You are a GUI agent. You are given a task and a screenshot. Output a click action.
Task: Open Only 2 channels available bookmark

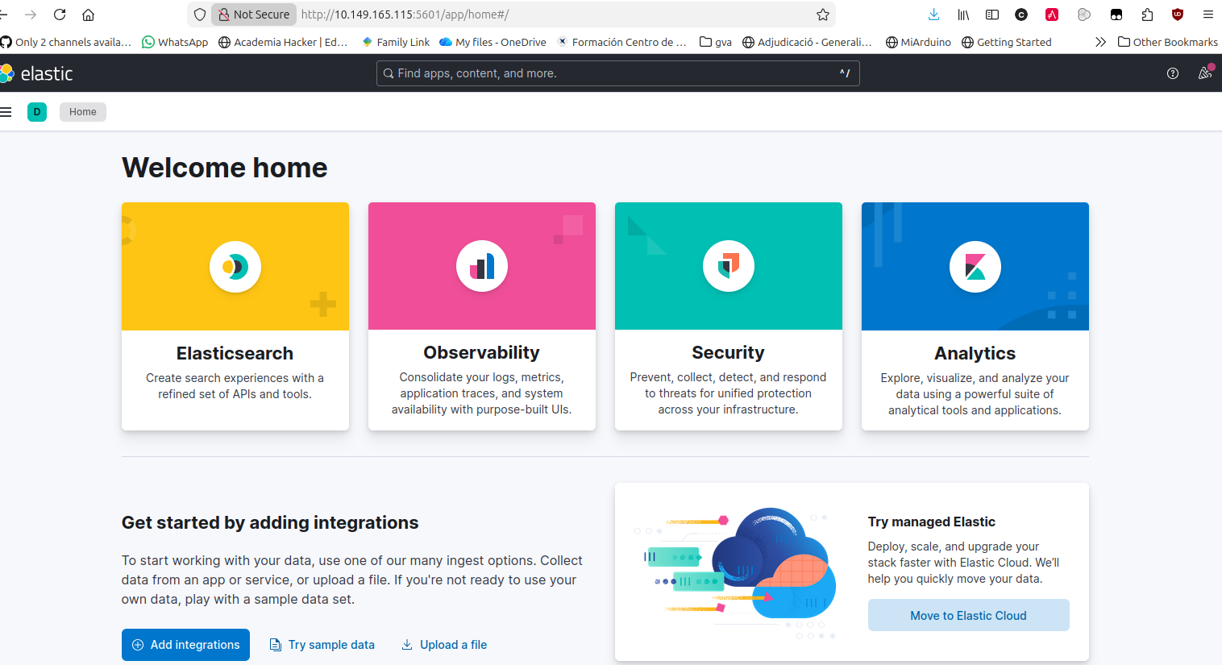point(66,42)
